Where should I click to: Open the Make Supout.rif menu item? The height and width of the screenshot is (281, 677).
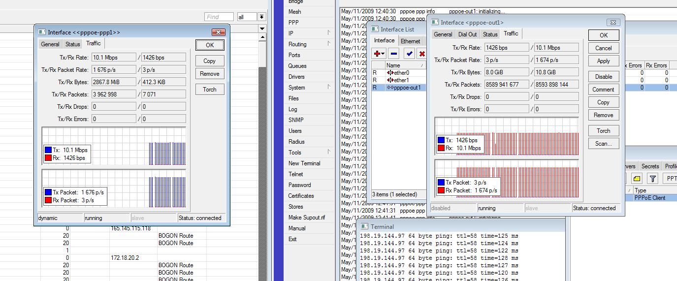coord(307,217)
